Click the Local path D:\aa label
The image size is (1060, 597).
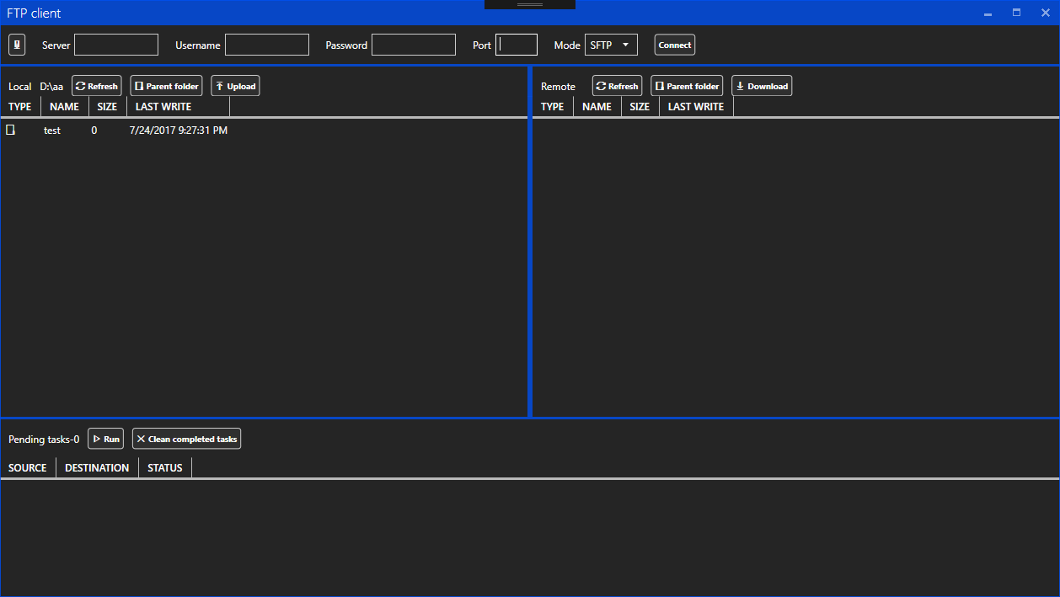pyautogui.click(x=51, y=87)
